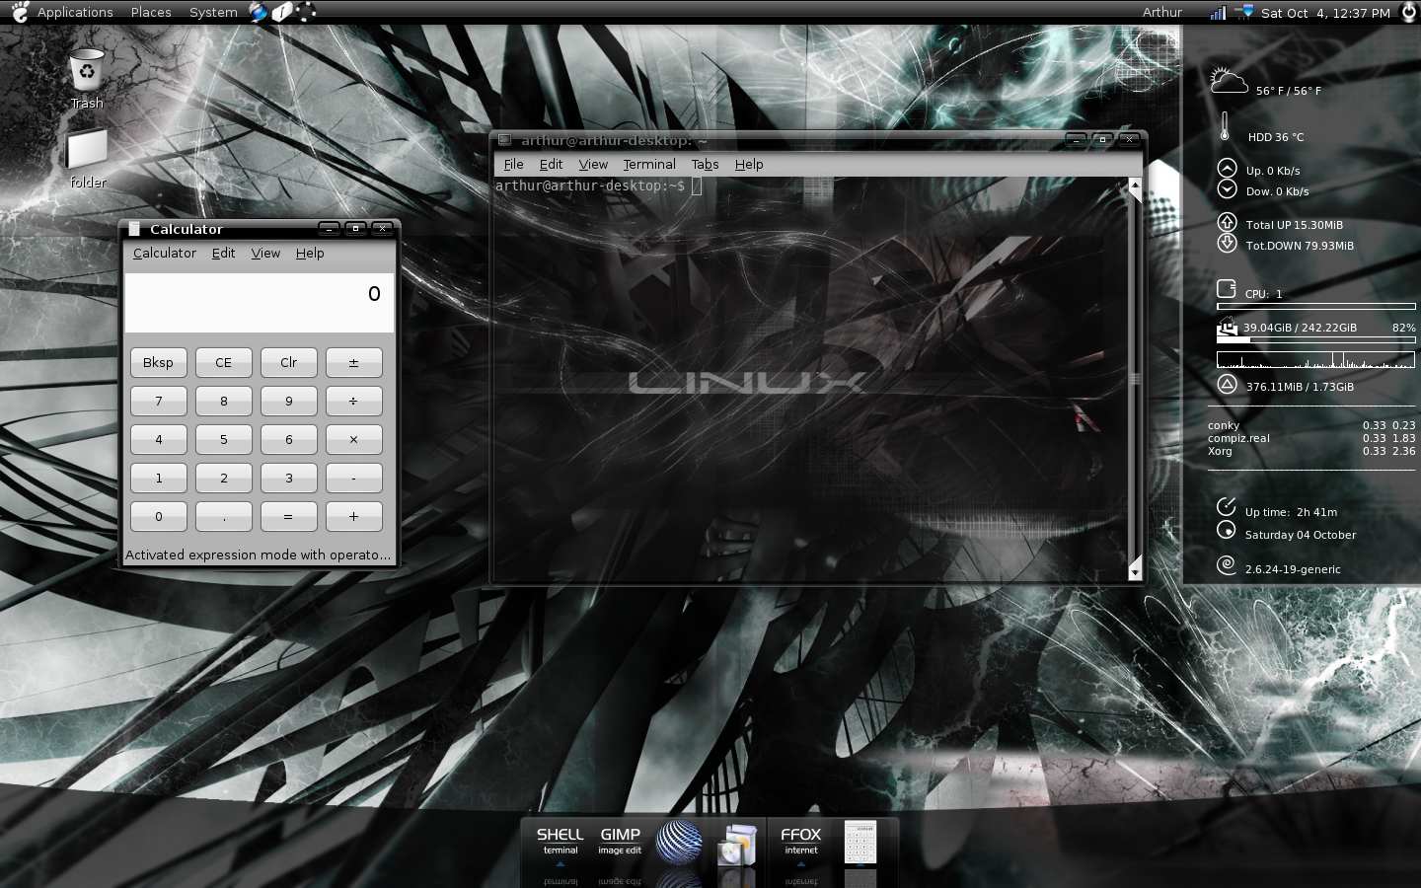Open the Places menu
This screenshot has width=1421, height=888.
click(151, 12)
